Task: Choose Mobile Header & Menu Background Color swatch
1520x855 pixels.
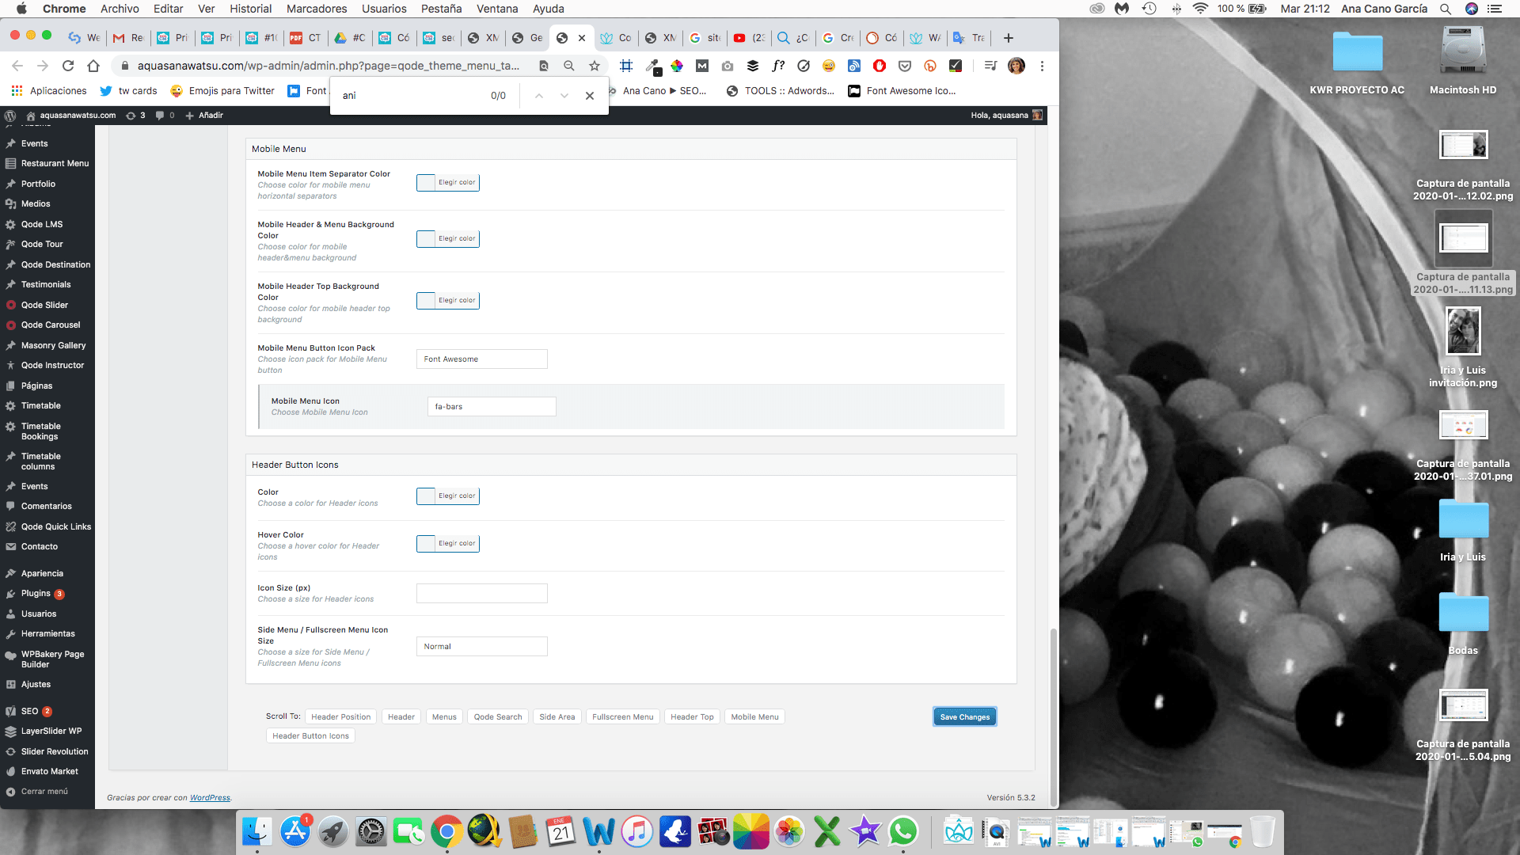Action: [x=448, y=239]
